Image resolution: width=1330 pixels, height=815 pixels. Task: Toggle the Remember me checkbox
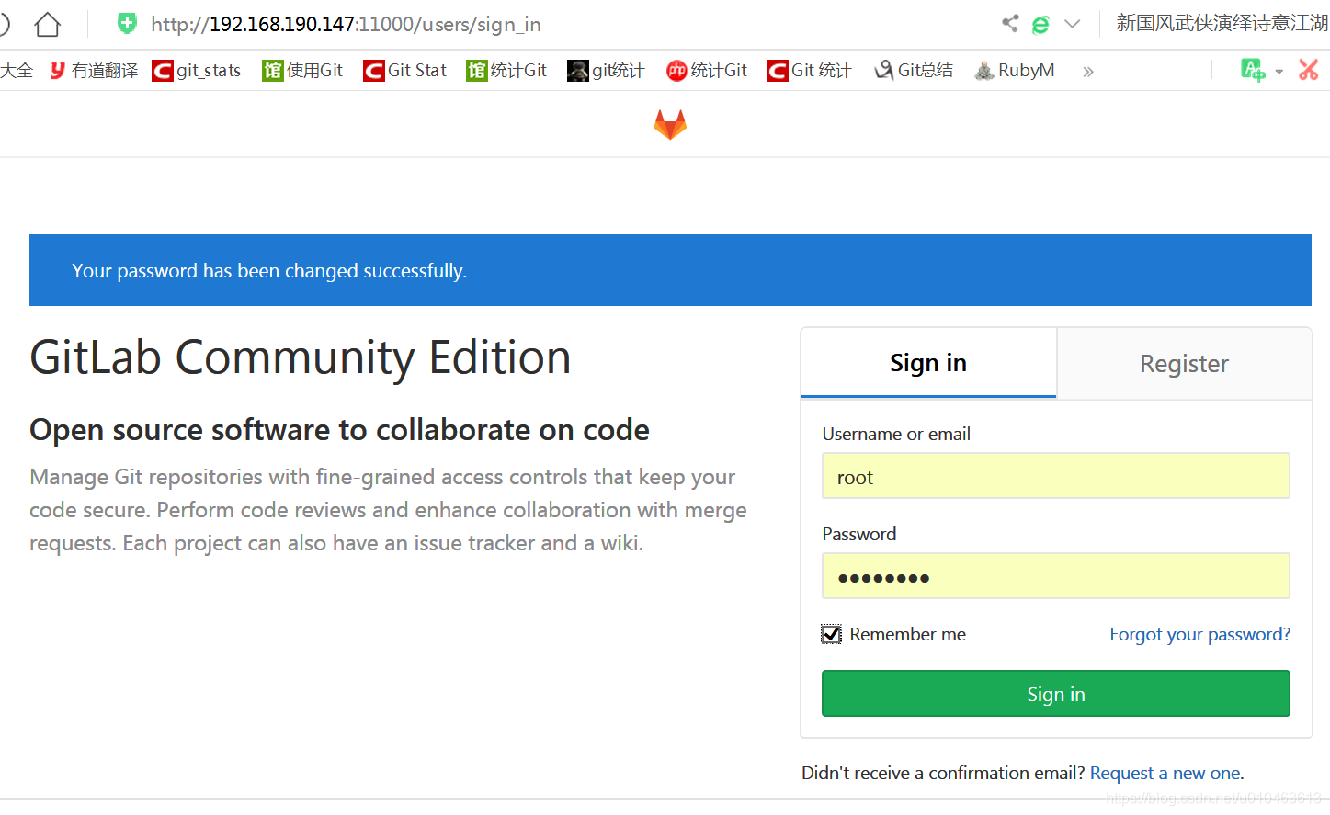831,634
